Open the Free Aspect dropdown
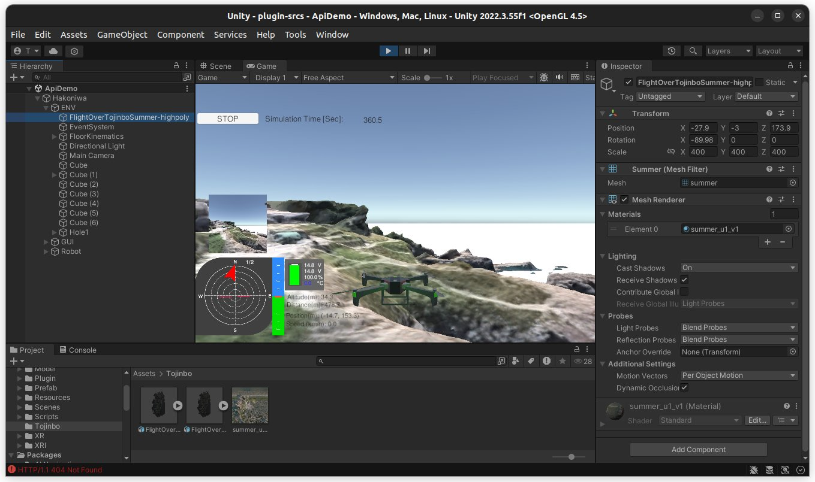Screen dimensions: 815x482 tap(348, 77)
